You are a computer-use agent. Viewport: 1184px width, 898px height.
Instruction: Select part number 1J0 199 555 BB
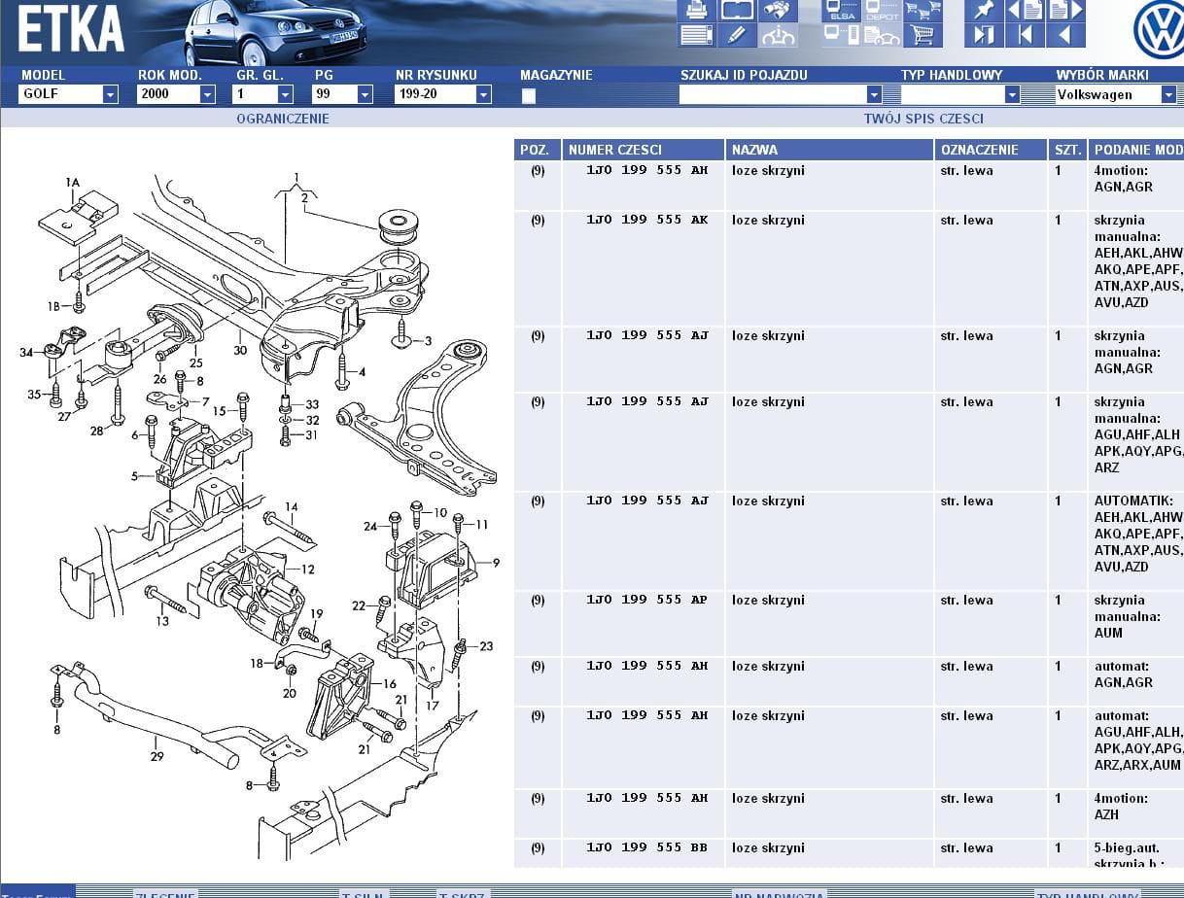646,847
